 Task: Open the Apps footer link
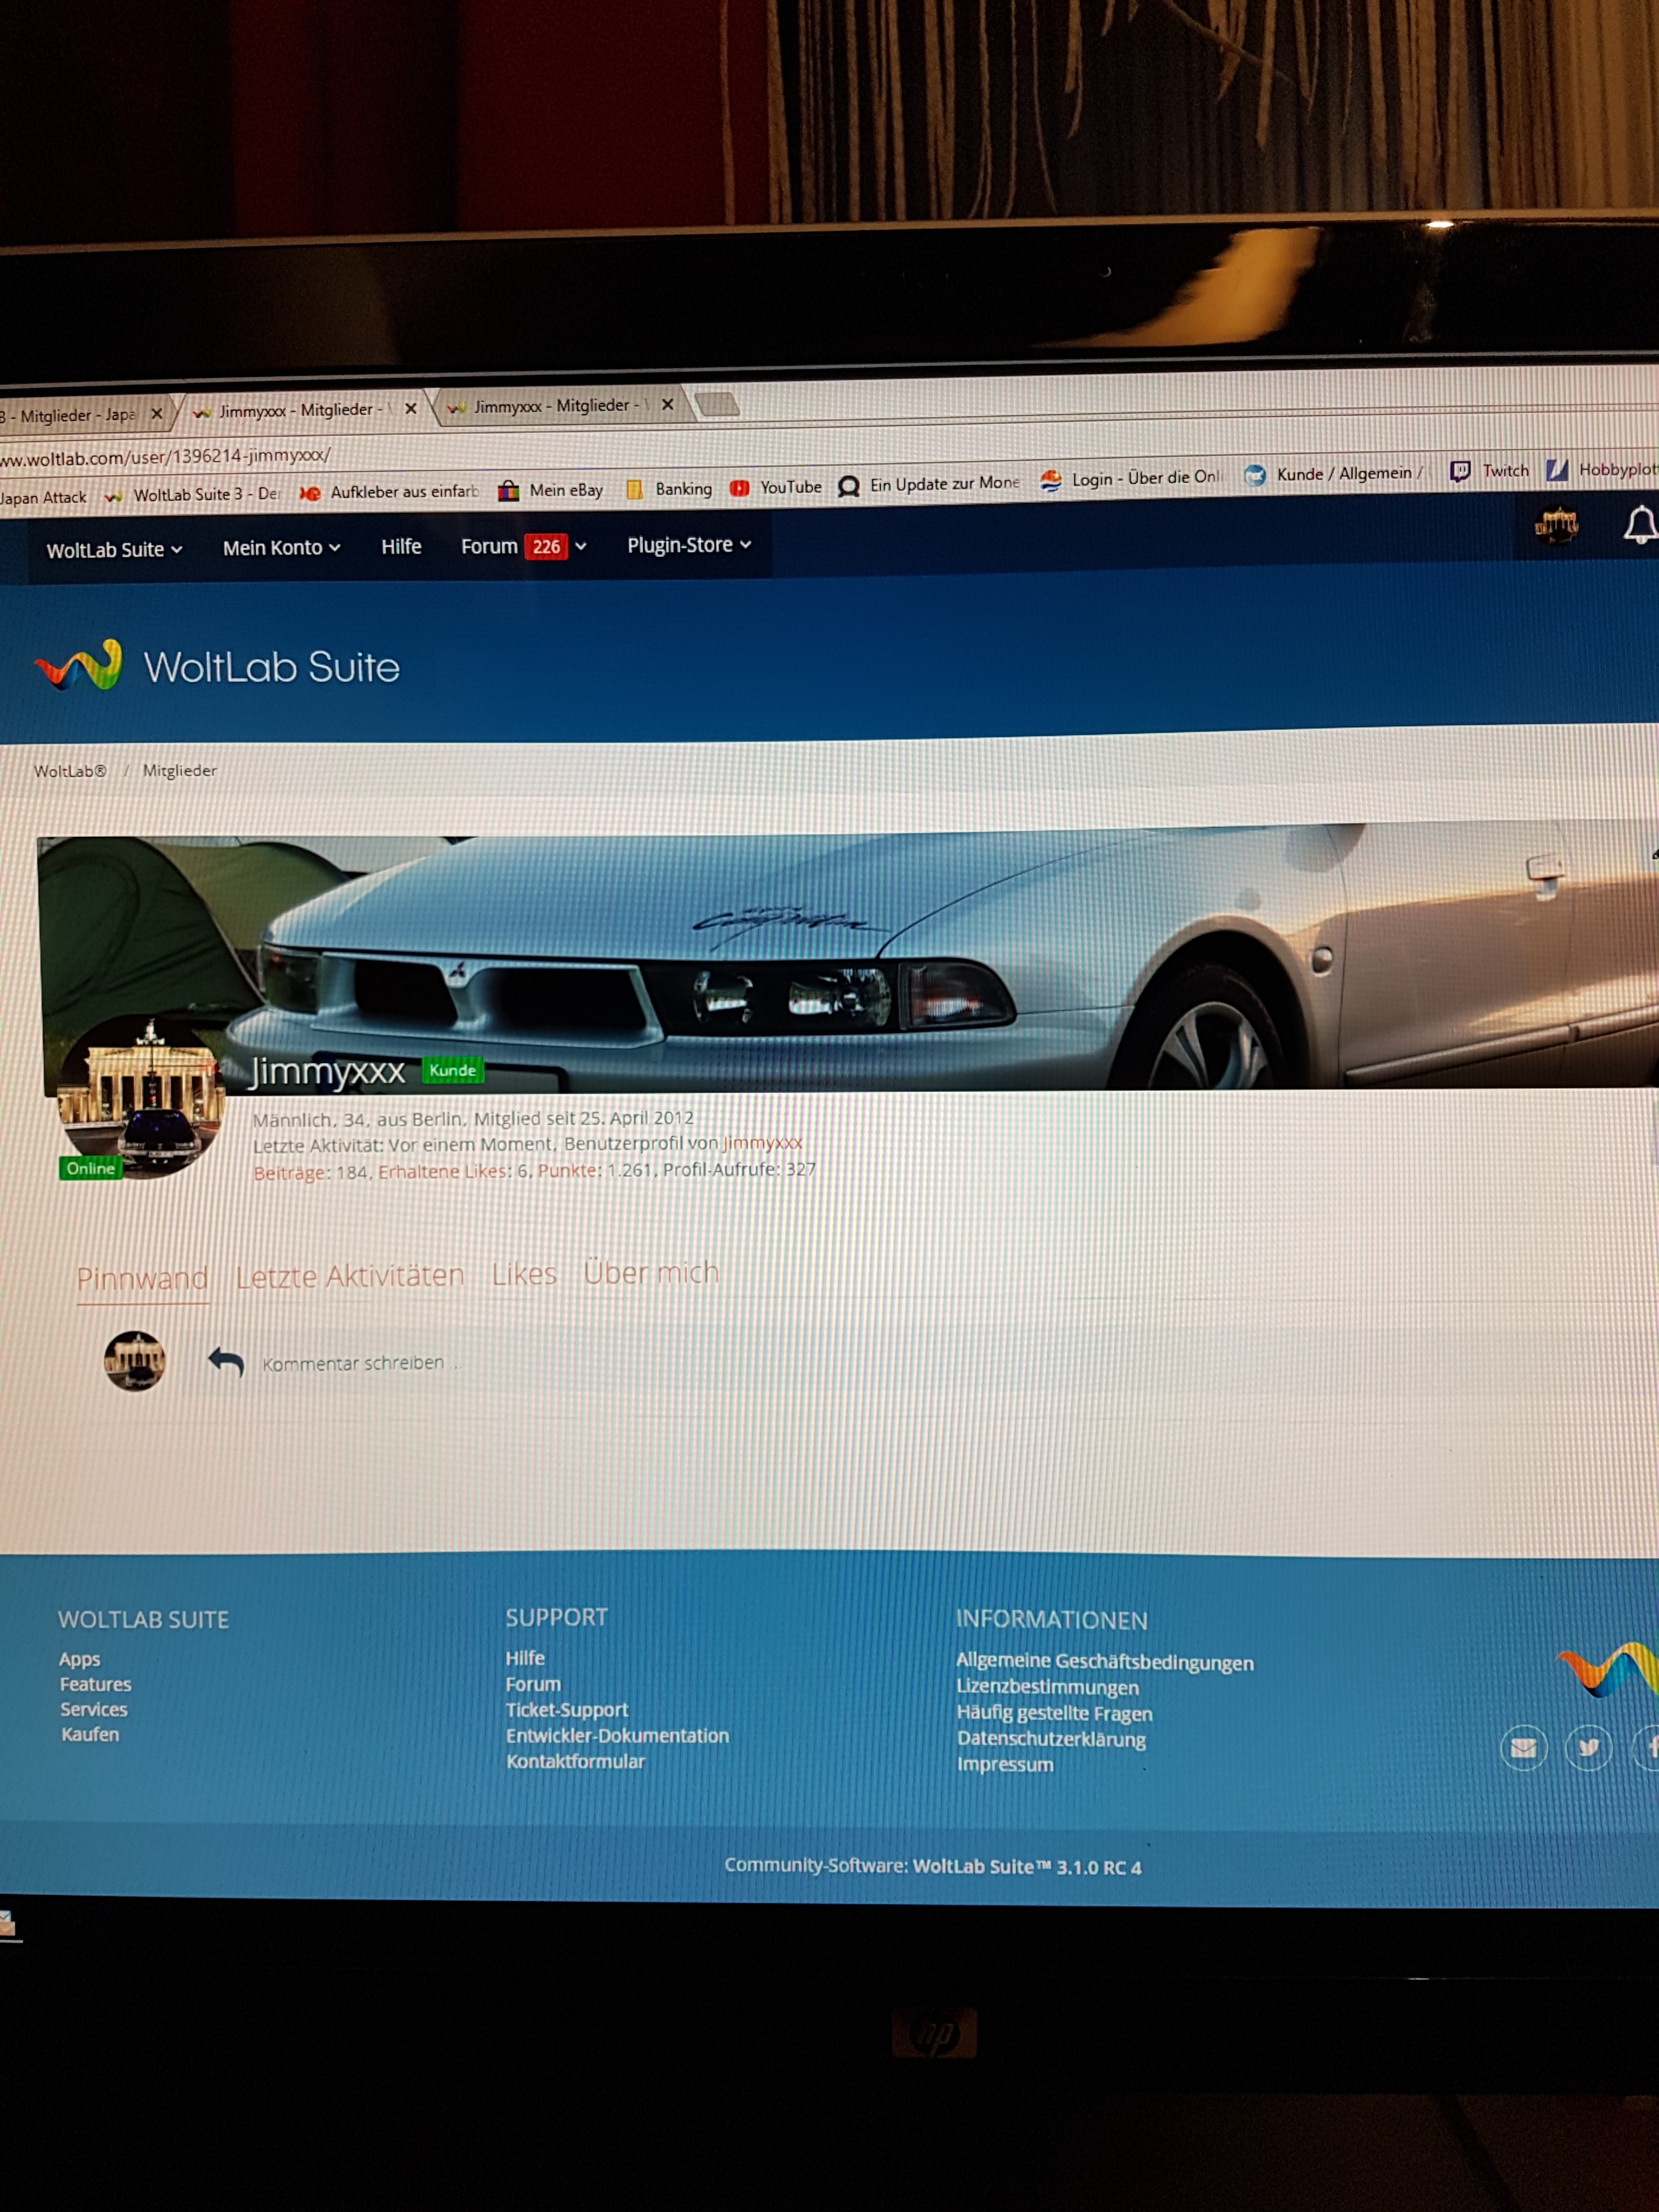tap(79, 1659)
